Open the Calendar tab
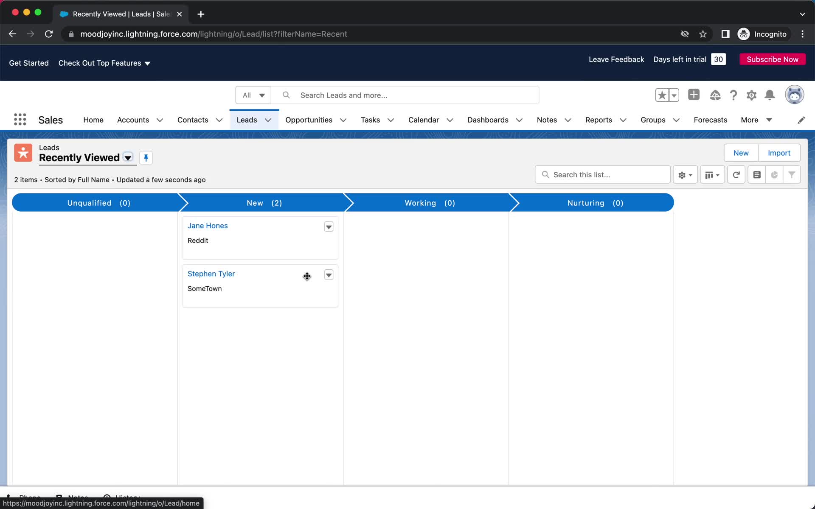Viewport: 815px width, 509px height. point(424,120)
